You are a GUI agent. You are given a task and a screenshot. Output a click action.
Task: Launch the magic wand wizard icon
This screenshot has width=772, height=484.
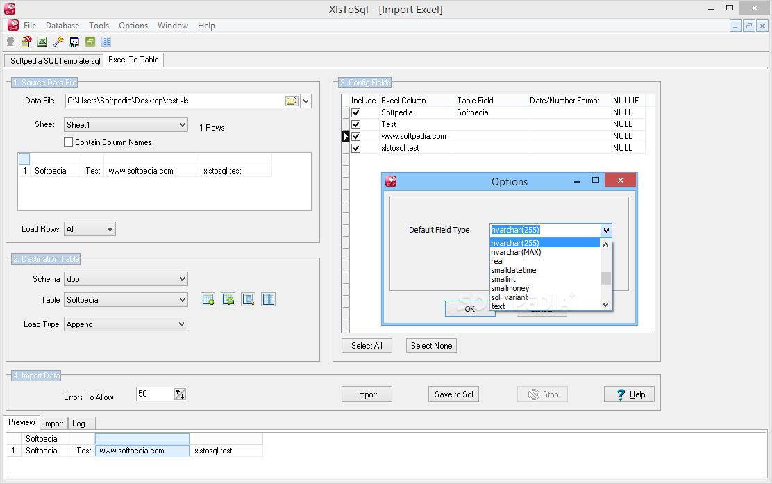tap(58, 42)
